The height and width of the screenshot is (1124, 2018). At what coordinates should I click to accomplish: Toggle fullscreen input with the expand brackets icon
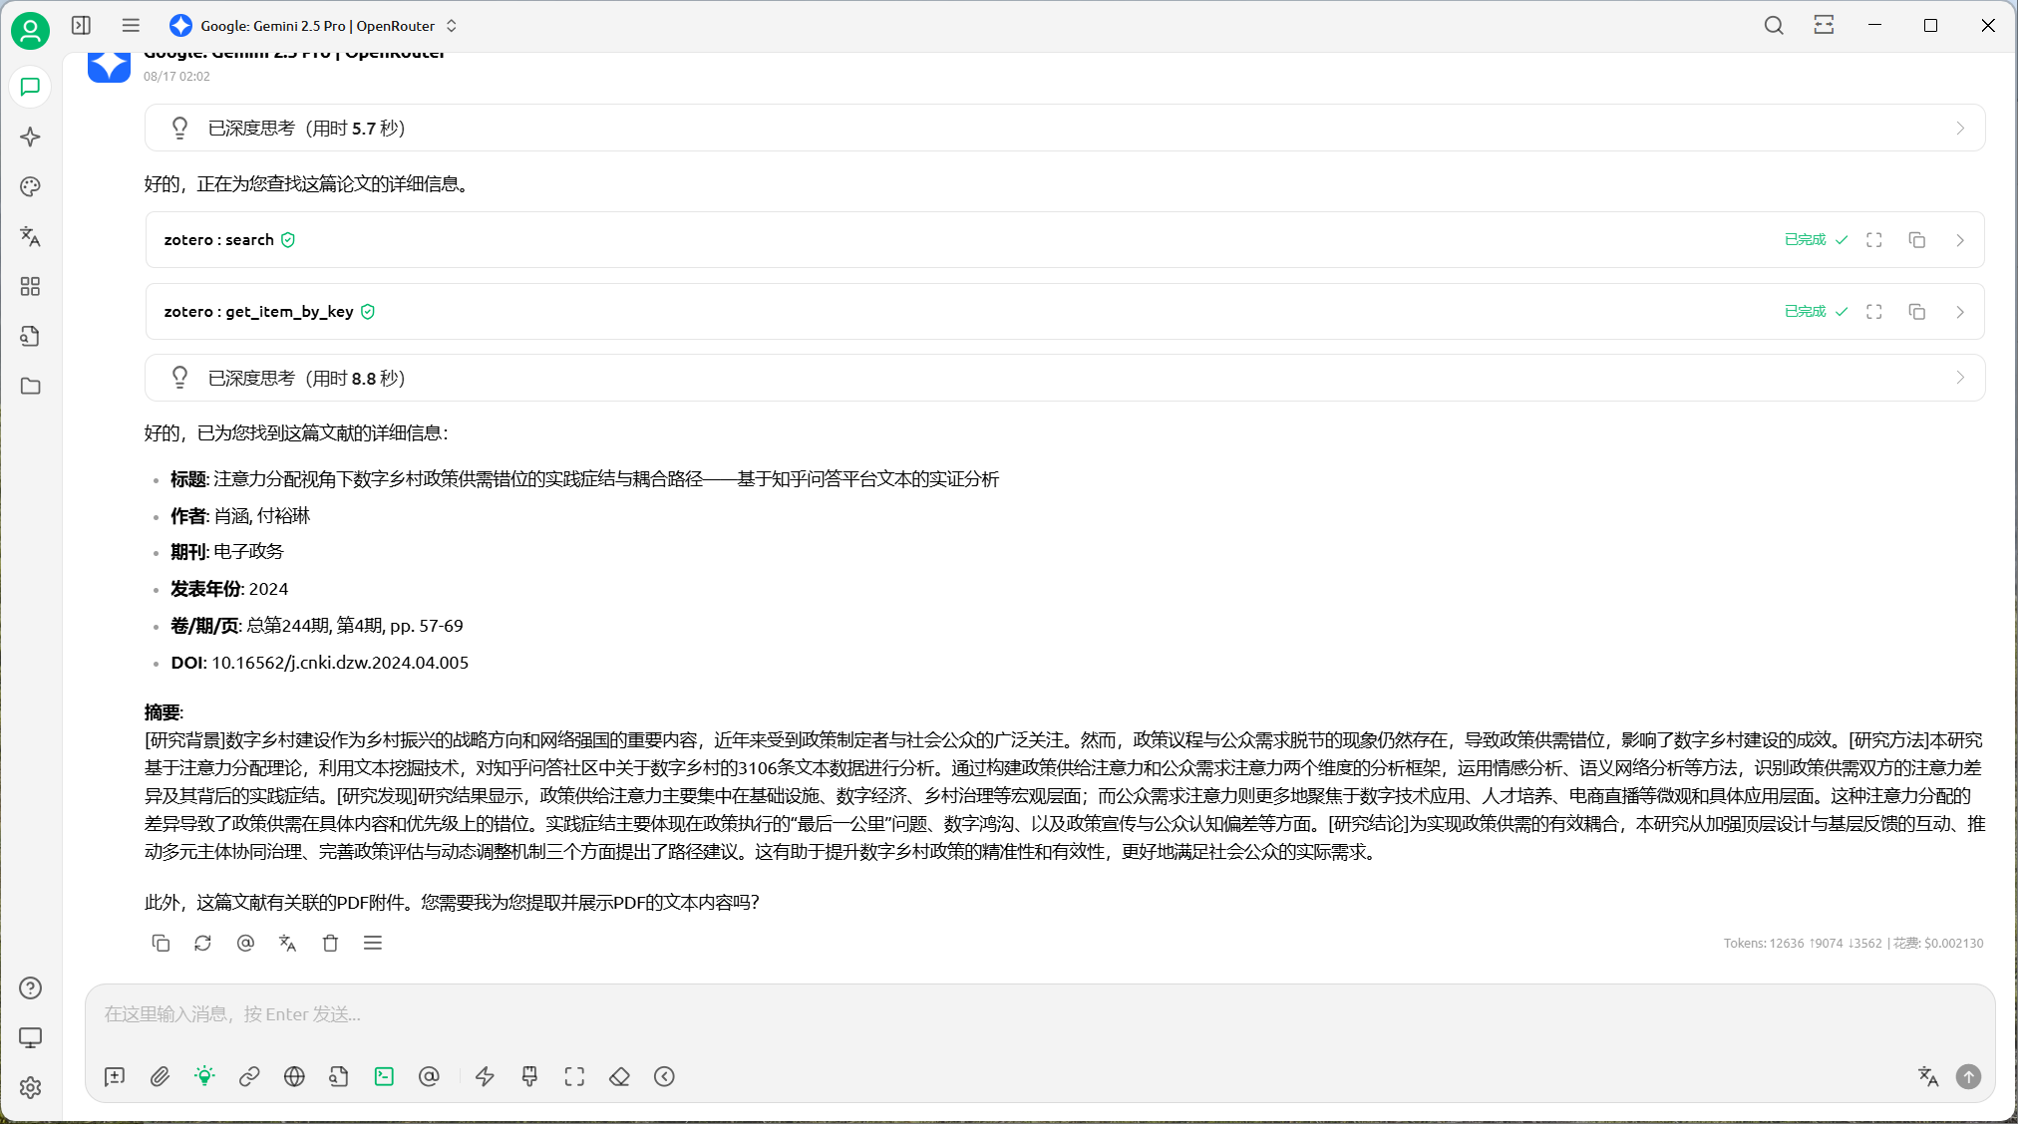[x=574, y=1076]
